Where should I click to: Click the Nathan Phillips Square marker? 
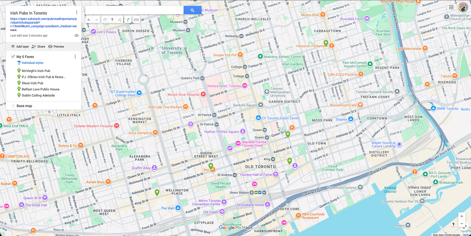tap(242, 131)
